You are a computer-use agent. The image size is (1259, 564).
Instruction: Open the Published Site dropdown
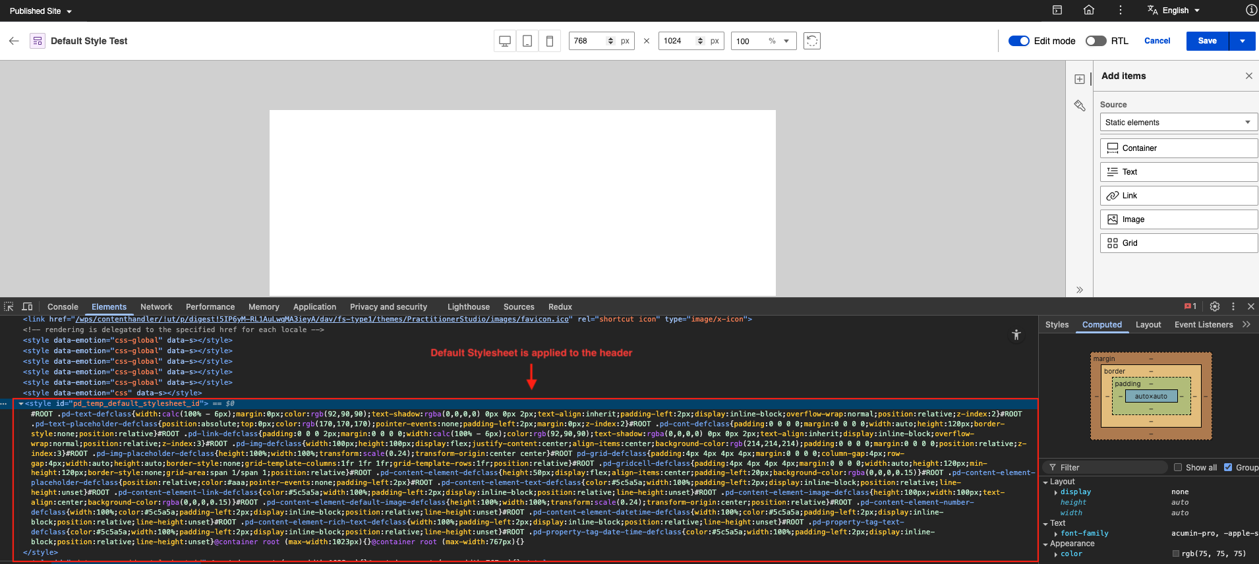(41, 11)
